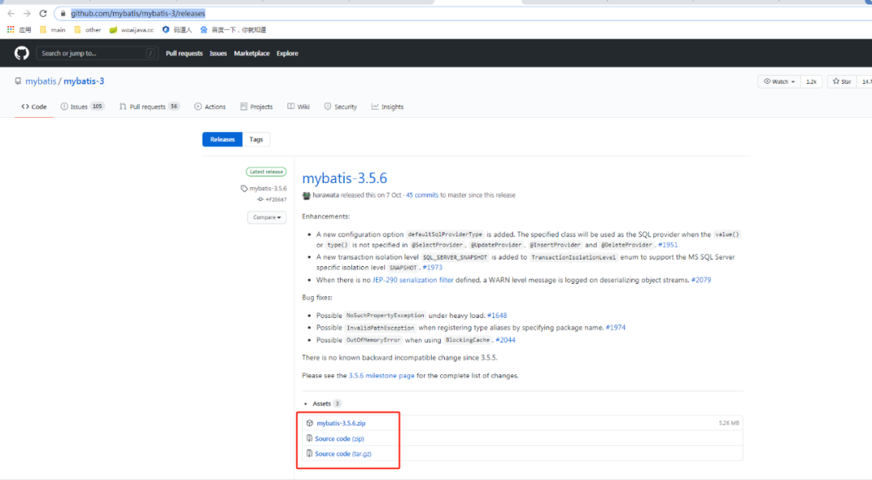872x480 pixels.
Task: Open issue #2044 link
Action: pyautogui.click(x=505, y=340)
